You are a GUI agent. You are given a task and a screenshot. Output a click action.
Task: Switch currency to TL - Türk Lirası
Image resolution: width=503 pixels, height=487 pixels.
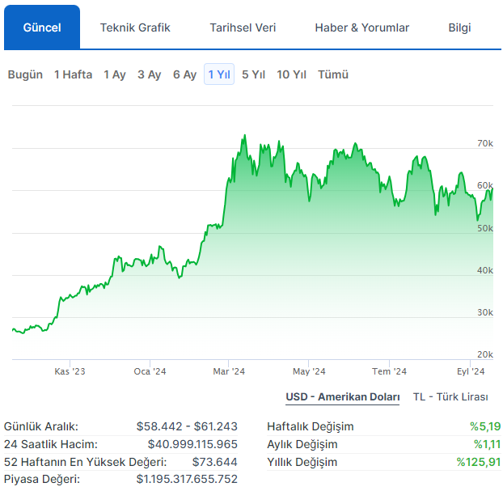click(x=450, y=396)
